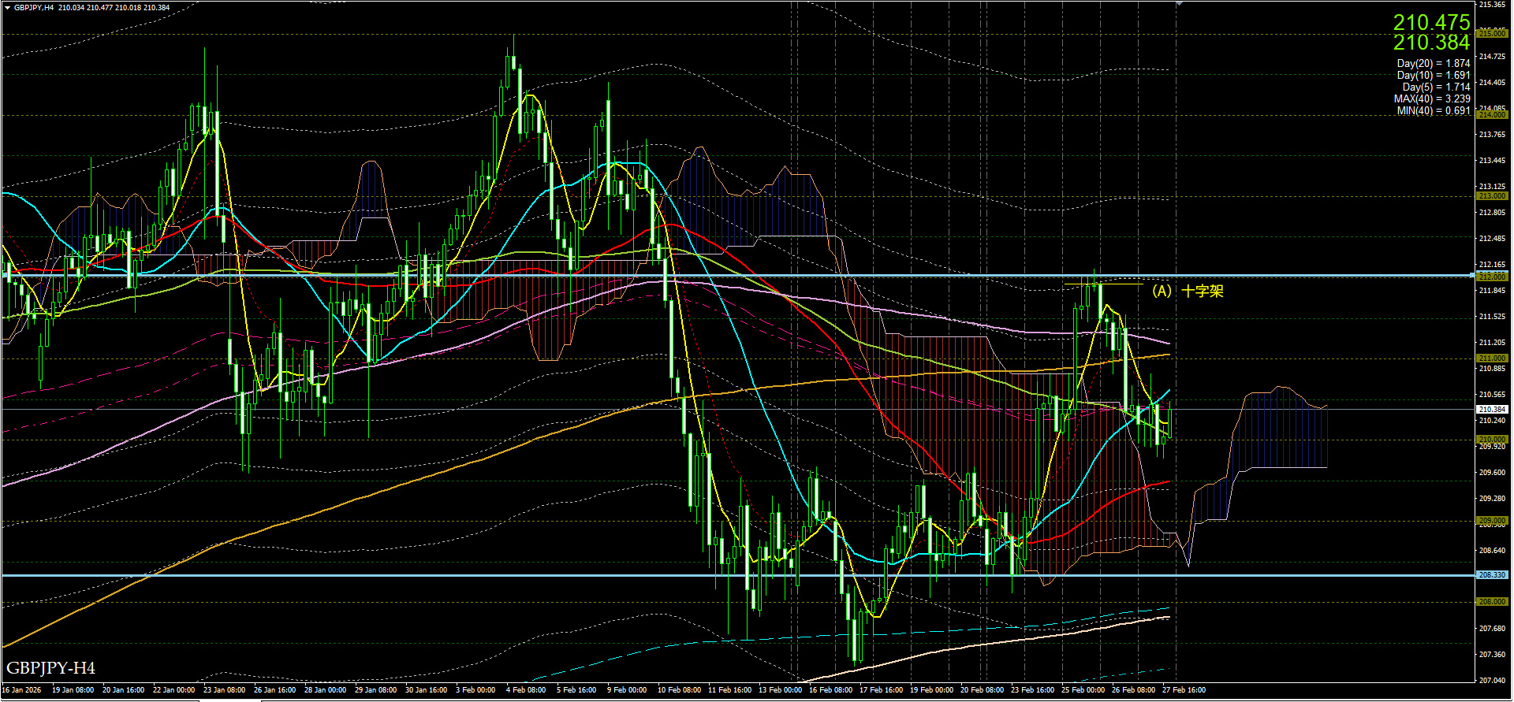The height and width of the screenshot is (702, 1514).
Task: Click the 208.000 highlighted price level tag
Action: pos(1492,602)
